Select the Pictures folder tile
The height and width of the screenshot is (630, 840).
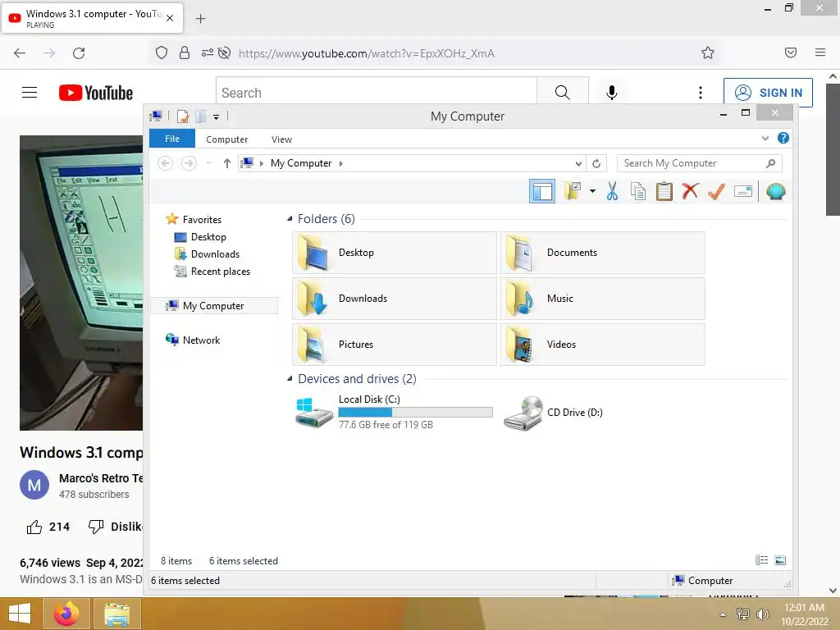(395, 345)
